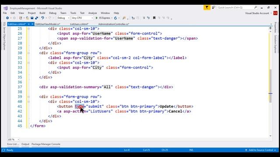Open the Output panel tab
Screen dimensions: 280x157
[25, 144]
